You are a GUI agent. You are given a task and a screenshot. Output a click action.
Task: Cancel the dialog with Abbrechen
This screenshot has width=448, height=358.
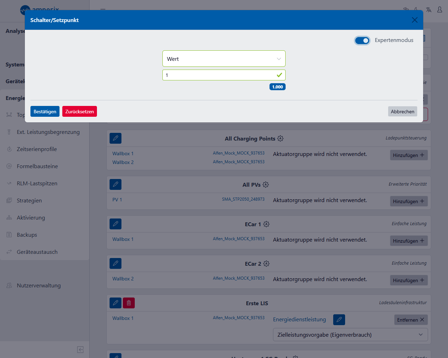[402, 112]
